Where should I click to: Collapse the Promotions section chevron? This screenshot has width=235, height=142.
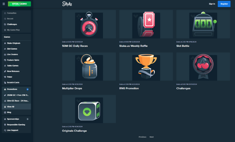click(28, 89)
